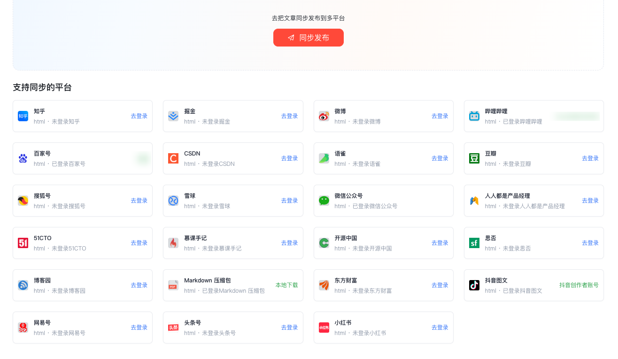Open 去登录 on the 东方财富 card
Viewport: 618px width, 359px height.
440,285
